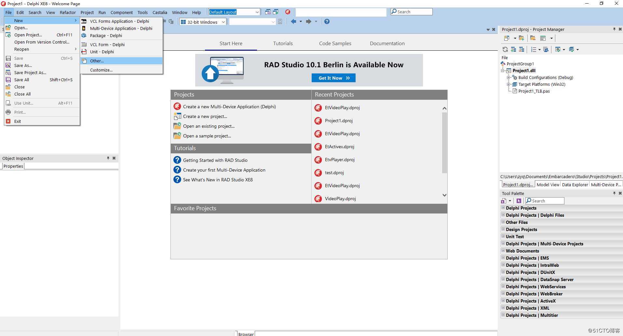Viewport: 623px width, 336px height.
Task: Choose Customize... in the New submenu
Action: 121,70
